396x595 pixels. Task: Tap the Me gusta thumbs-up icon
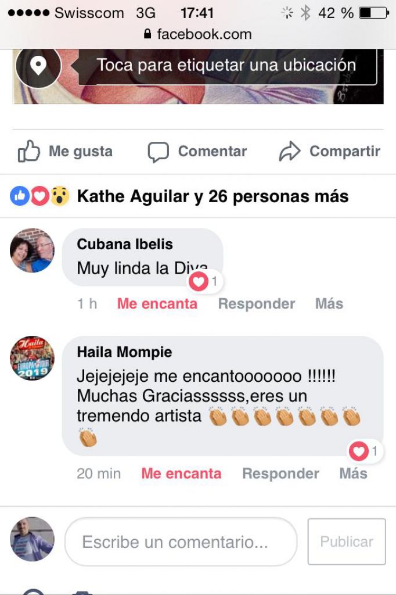pos(29,151)
